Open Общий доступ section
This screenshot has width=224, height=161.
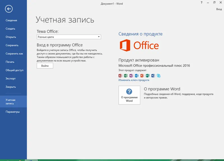tap(15, 70)
